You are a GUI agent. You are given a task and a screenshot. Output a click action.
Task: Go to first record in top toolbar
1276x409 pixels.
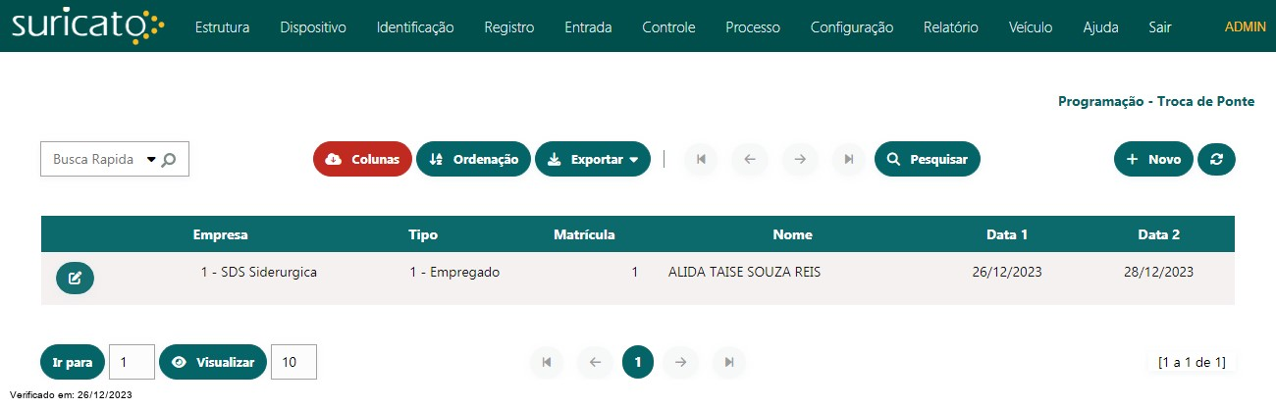tap(701, 159)
